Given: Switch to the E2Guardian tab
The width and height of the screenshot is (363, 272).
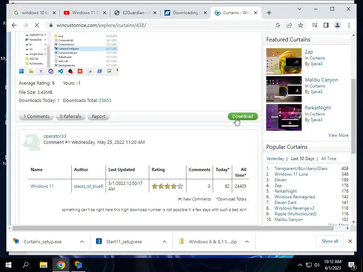Looking at the screenshot, I should (x=136, y=13).
